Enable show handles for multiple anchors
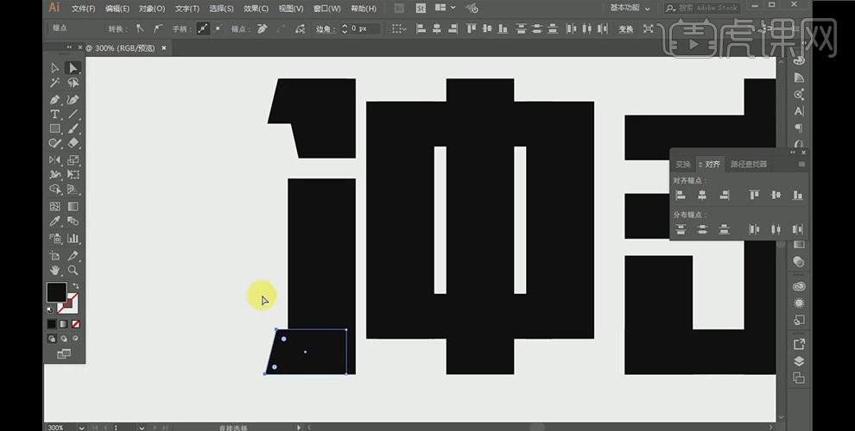 [202, 28]
